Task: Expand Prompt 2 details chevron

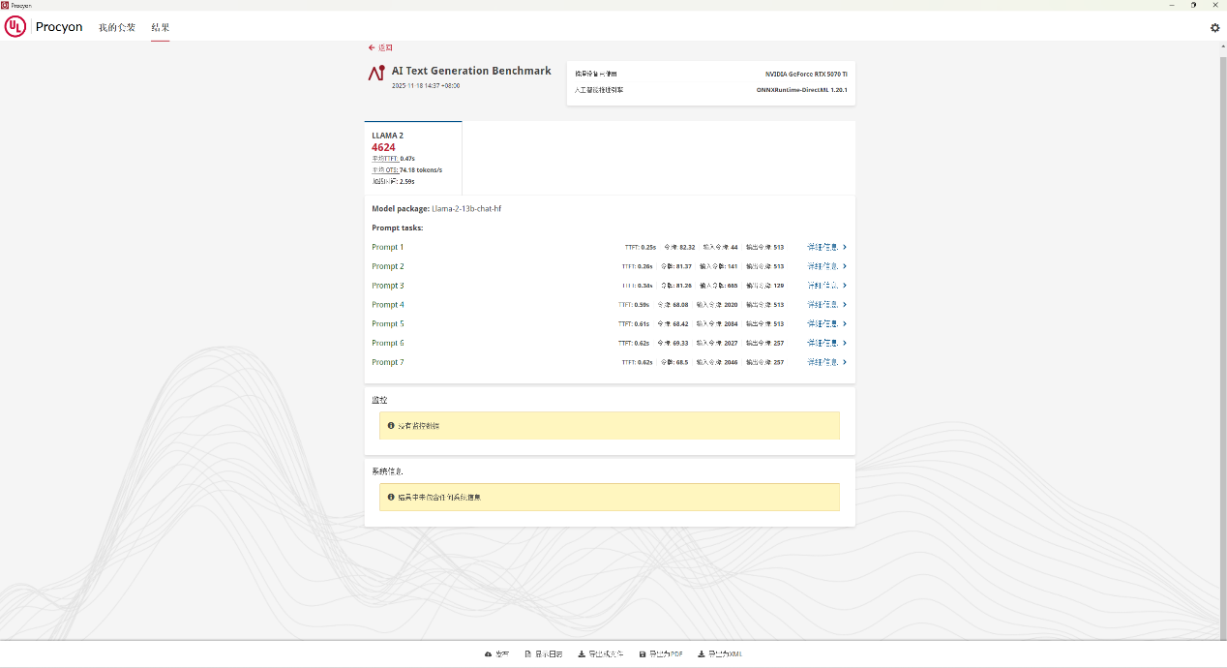Action: (845, 266)
